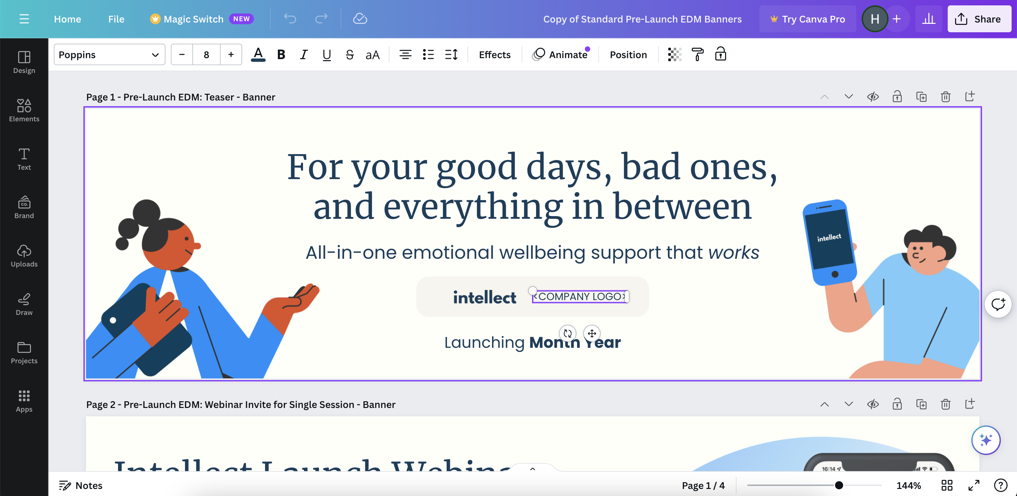Open the File menu
Screen dimensions: 1017x496
(x=116, y=19)
